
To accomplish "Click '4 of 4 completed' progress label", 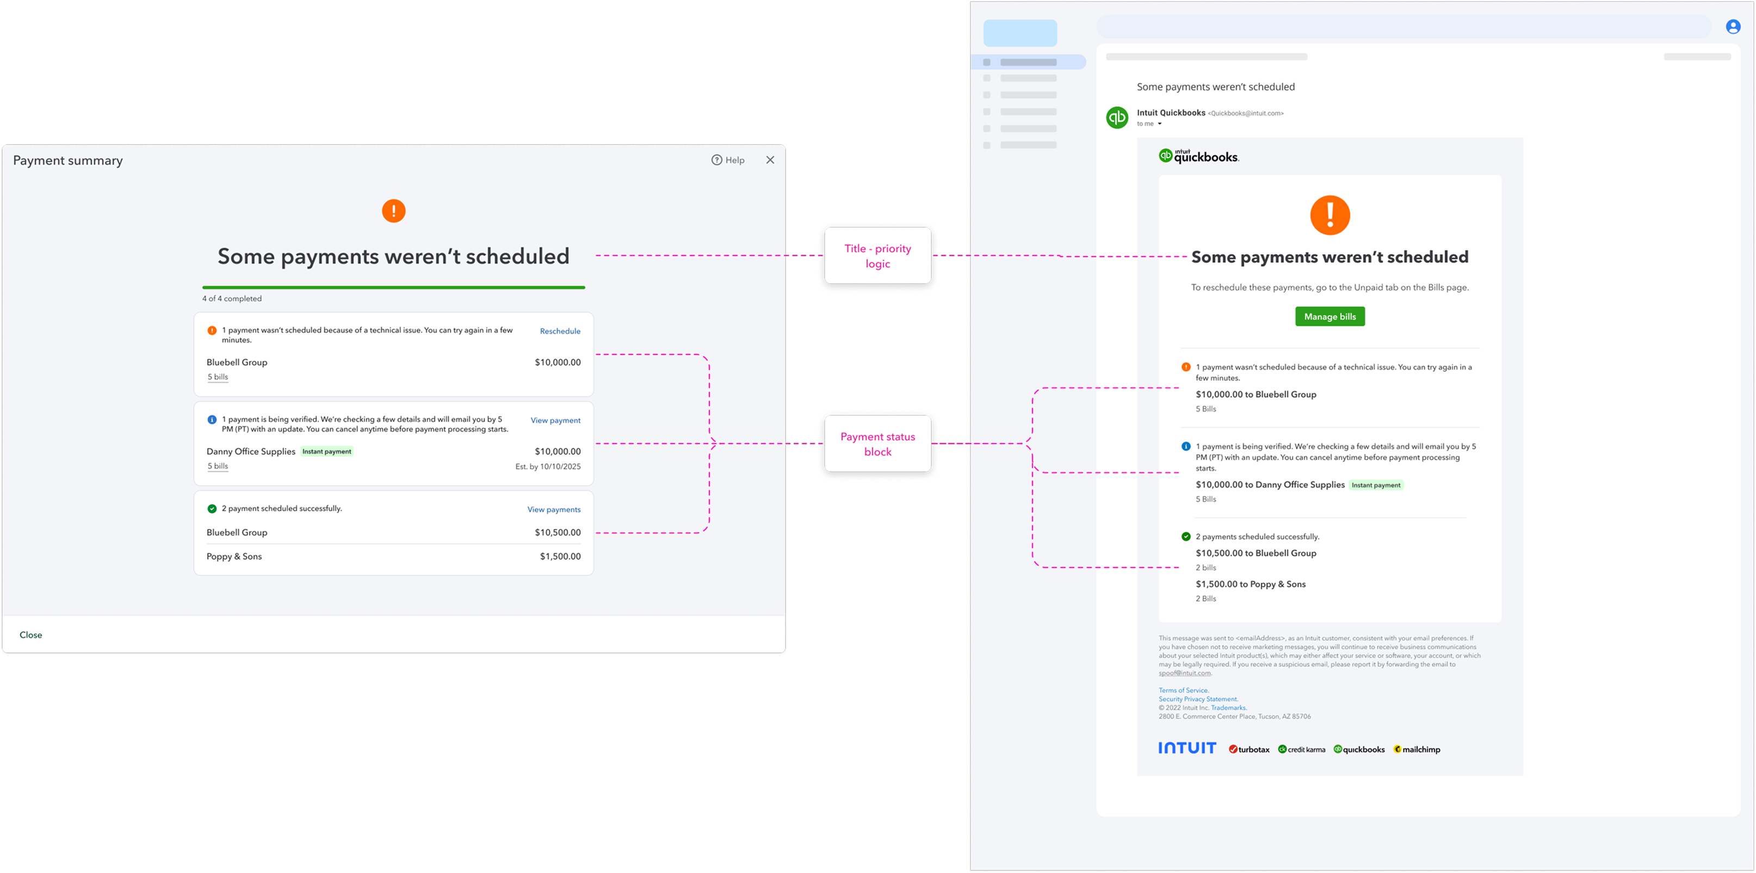I will [232, 299].
